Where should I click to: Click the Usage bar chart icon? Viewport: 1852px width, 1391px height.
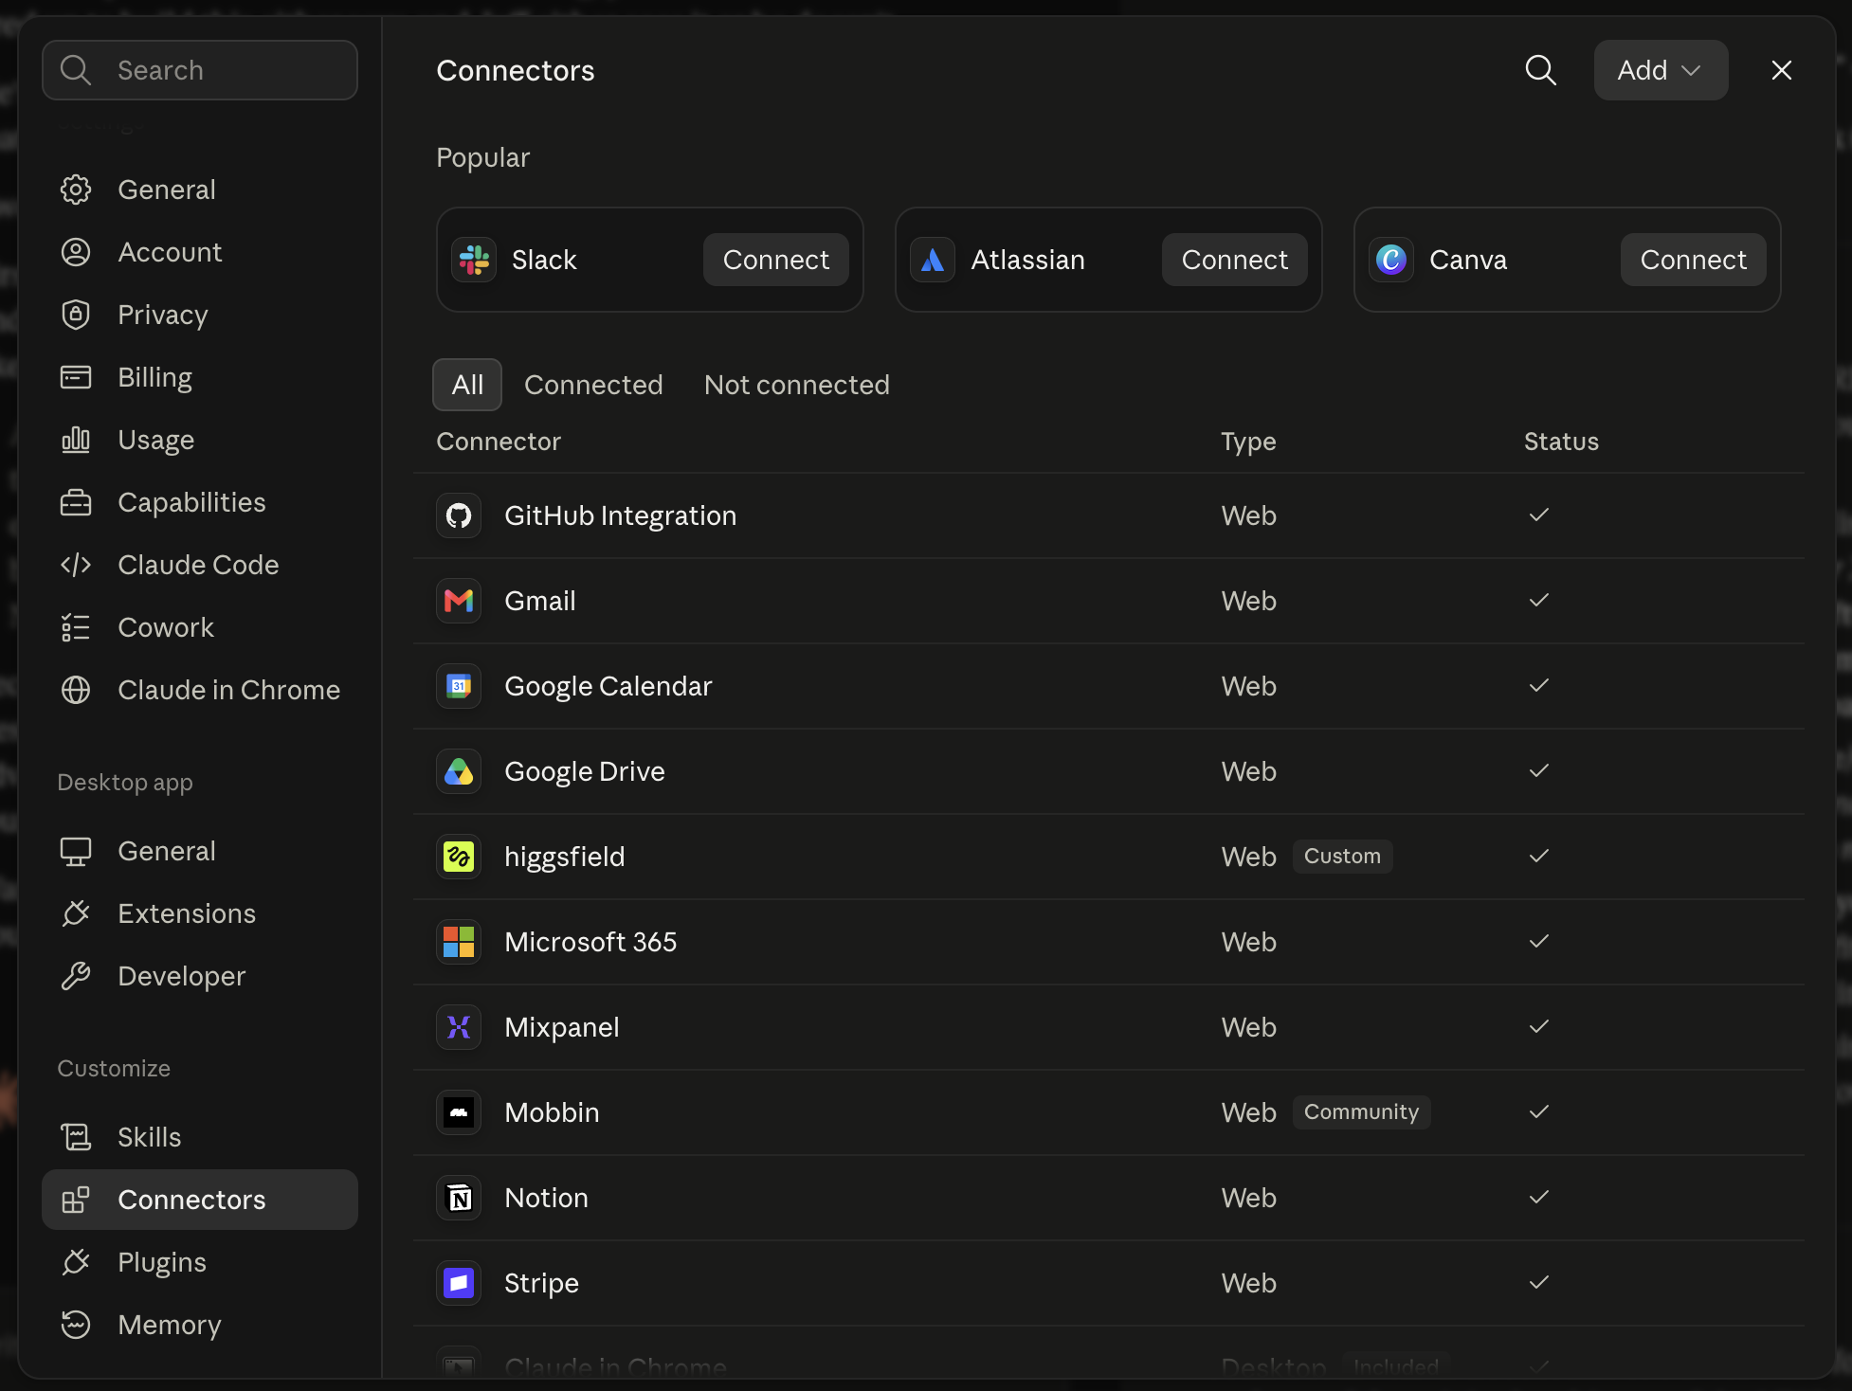[x=76, y=440]
